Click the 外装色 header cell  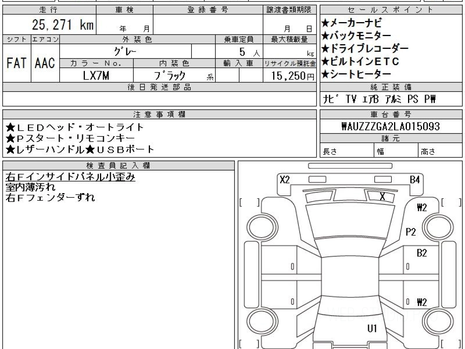pyautogui.click(x=138, y=39)
